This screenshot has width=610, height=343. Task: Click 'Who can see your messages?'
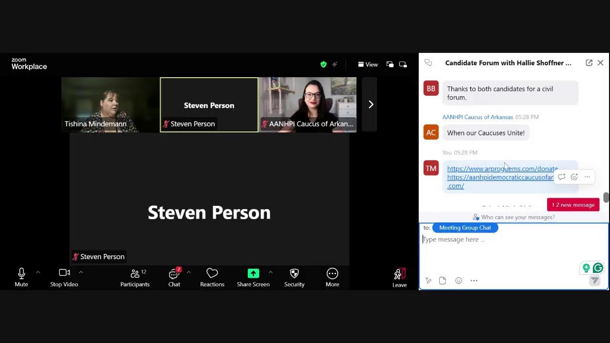coord(514,217)
